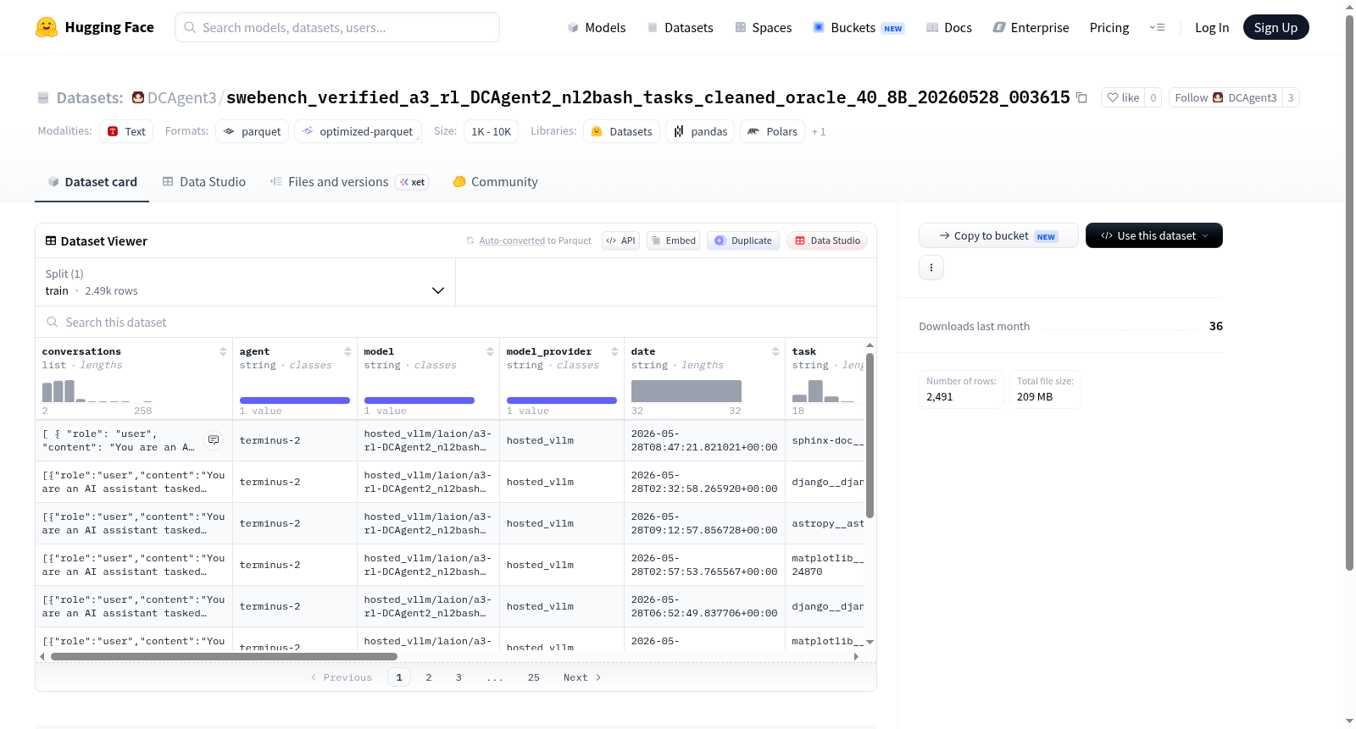1356x729 pixels.
Task: Click the 1K - 10K size tag
Action: pos(492,131)
